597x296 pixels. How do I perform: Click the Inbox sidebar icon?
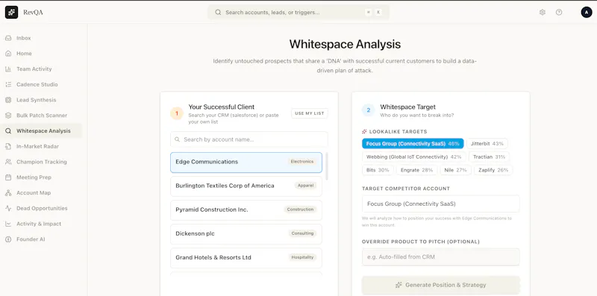[x=8, y=38]
